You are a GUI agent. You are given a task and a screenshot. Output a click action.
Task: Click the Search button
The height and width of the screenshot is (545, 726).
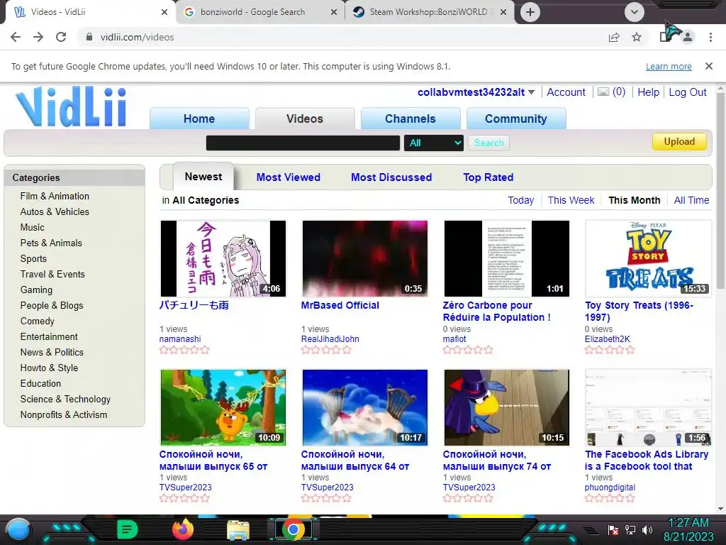[x=488, y=143]
